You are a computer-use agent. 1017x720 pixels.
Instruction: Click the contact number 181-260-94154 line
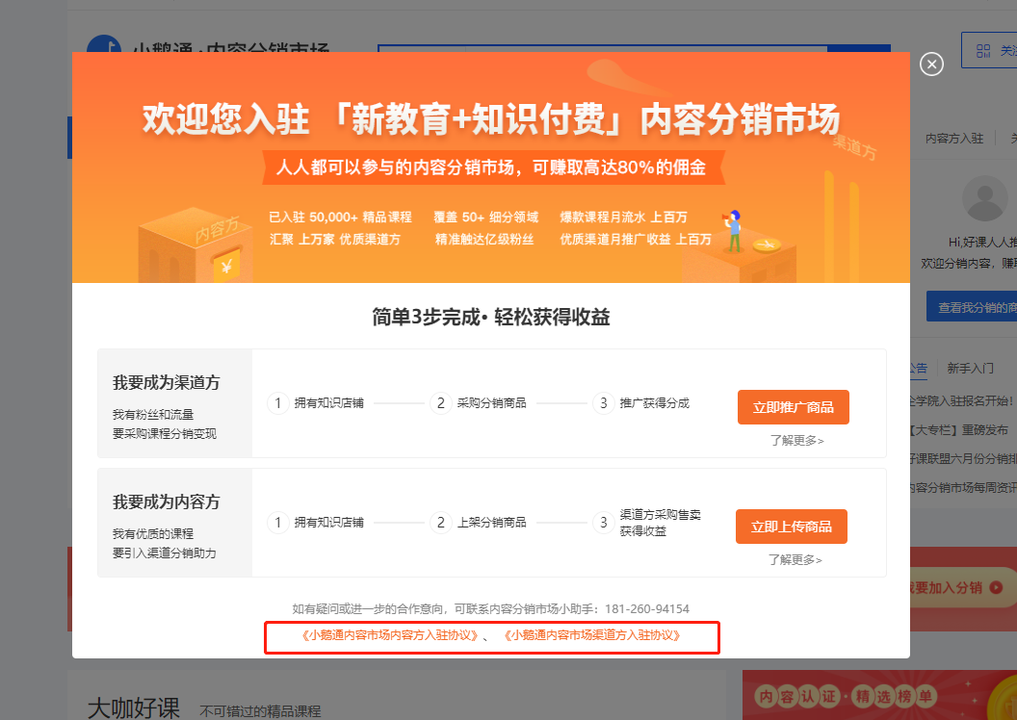click(491, 609)
